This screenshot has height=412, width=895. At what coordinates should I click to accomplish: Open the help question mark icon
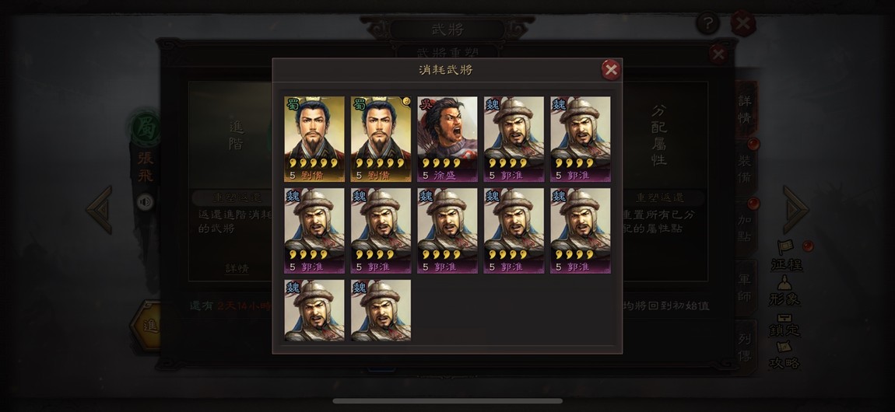(x=707, y=24)
